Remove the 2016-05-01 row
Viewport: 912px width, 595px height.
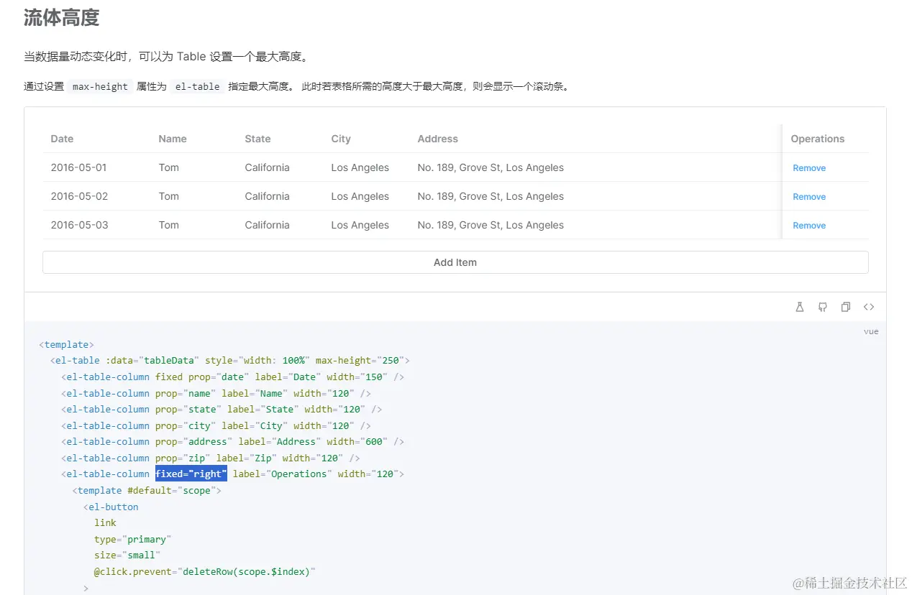coord(809,168)
